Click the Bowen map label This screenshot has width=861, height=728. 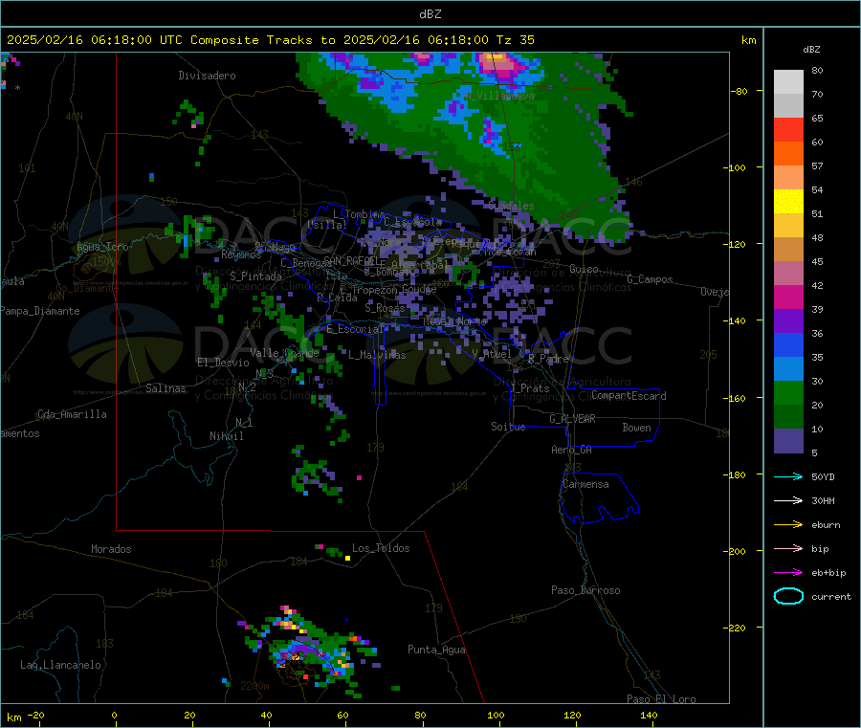[x=637, y=428]
